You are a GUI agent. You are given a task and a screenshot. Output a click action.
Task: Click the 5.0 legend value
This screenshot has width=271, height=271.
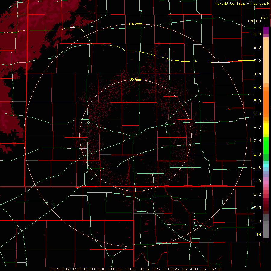[257, 114]
